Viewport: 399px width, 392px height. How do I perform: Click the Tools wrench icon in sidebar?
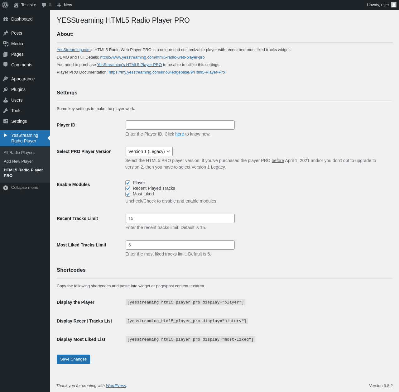(x=6, y=111)
